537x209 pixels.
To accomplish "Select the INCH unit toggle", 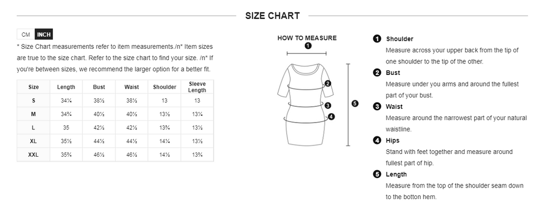I will click(44, 35).
